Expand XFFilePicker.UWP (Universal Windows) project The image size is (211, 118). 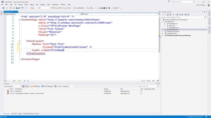pyautogui.click(x=163, y=36)
